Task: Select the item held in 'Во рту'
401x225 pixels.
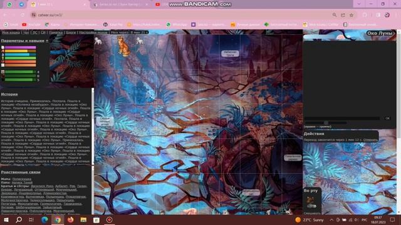Action: tap(311, 202)
